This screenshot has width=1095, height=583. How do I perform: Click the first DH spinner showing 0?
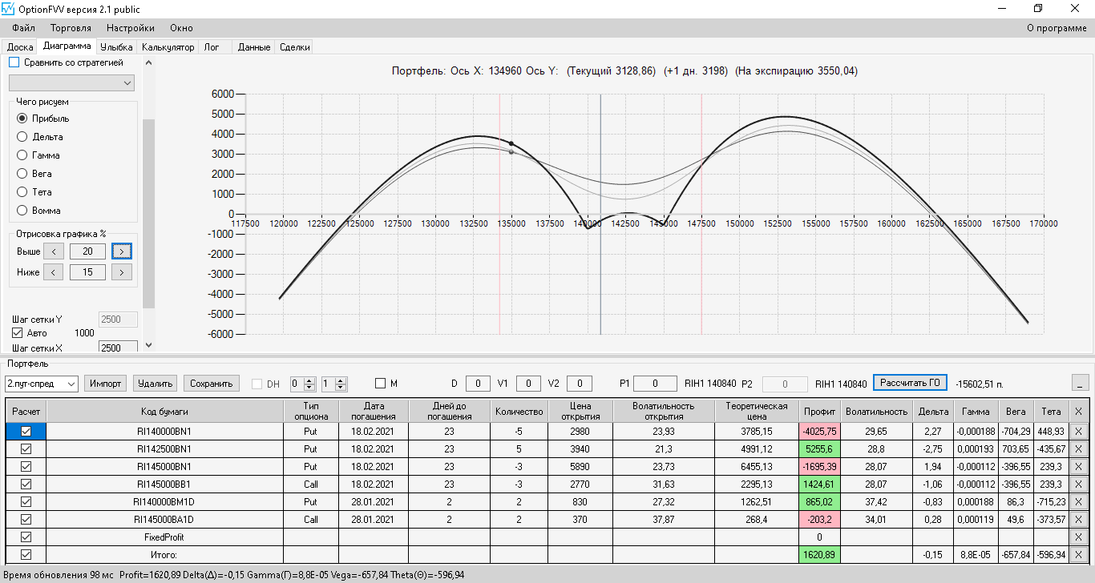coord(303,384)
